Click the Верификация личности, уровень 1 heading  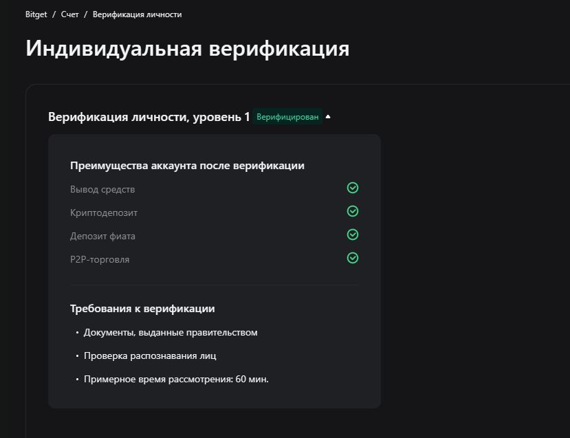[x=149, y=117]
